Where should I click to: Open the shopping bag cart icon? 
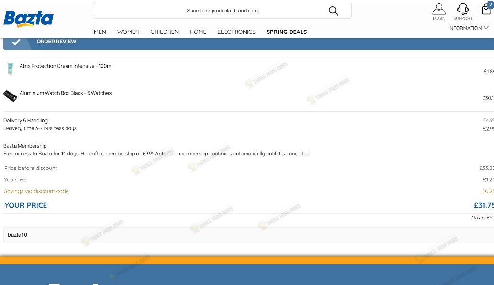pos(486,9)
